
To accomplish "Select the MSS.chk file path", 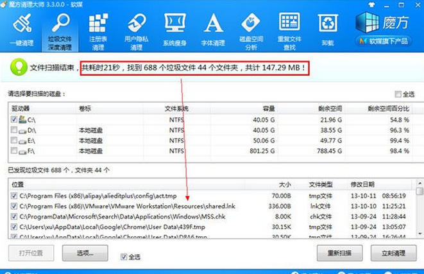I will coord(123,217).
